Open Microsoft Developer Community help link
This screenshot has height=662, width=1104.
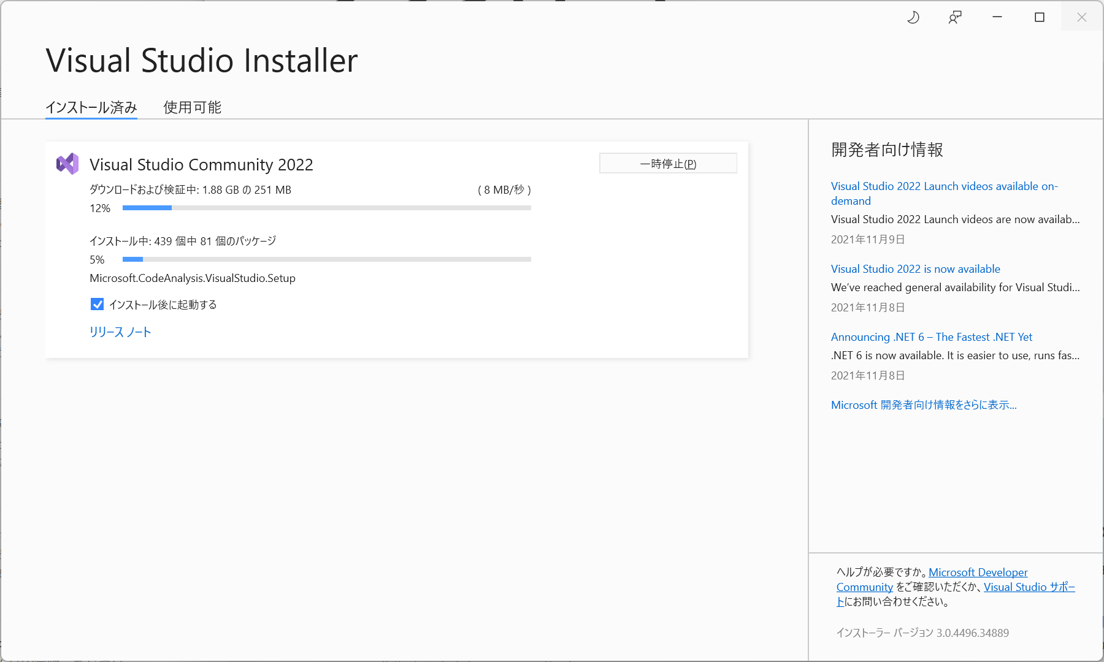[x=978, y=572]
